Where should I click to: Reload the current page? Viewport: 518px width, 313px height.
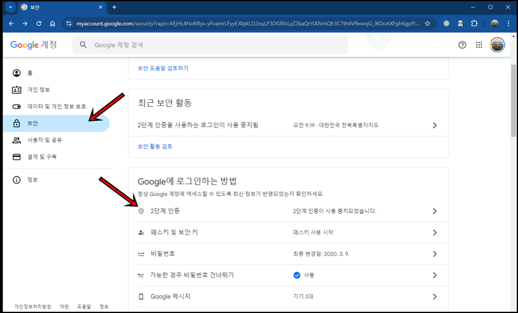pyautogui.click(x=39, y=23)
